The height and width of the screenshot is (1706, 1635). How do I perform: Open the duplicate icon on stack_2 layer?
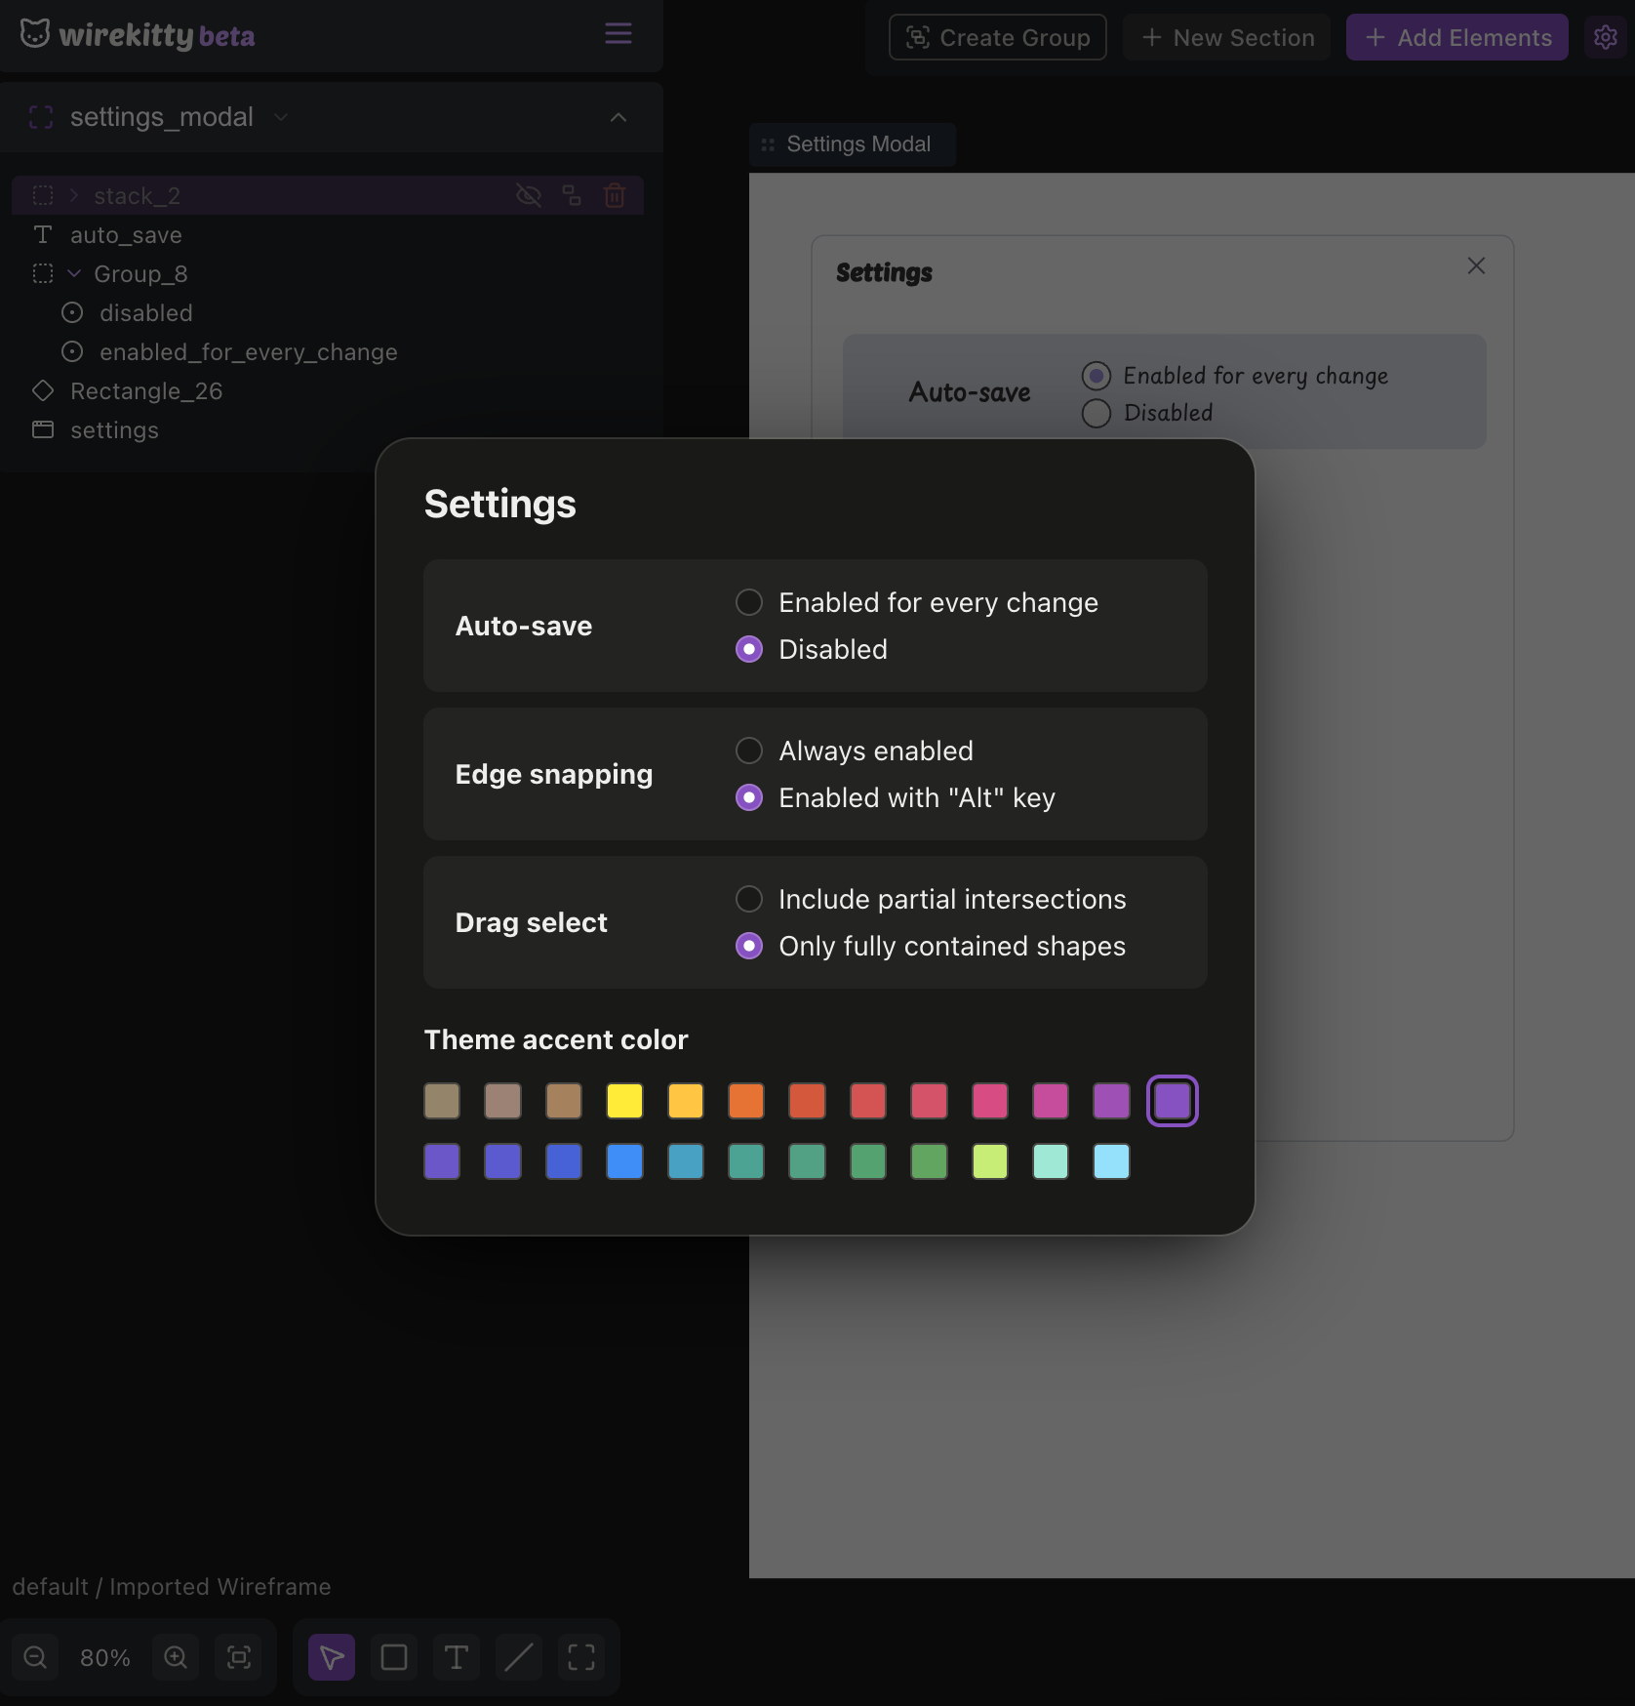coord(572,195)
